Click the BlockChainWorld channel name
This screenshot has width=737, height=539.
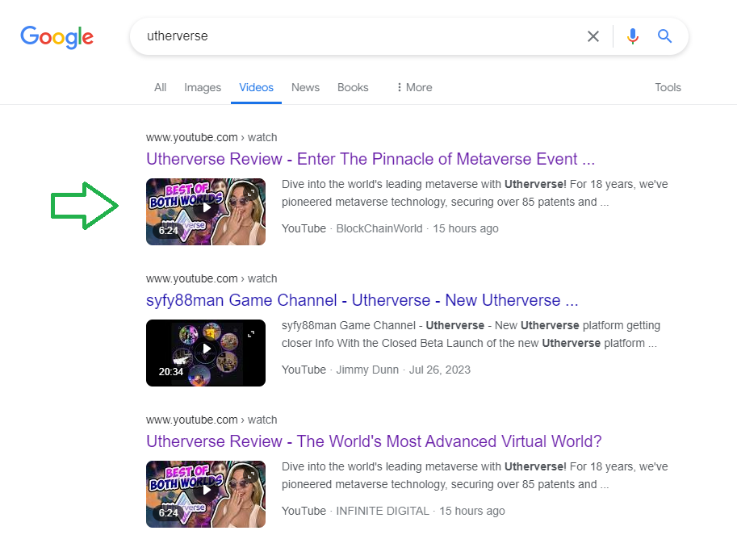tap(379, 228)
